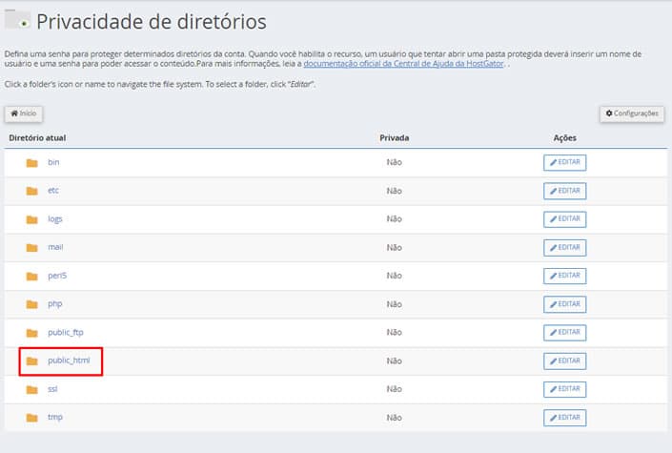The height and width of the screenshot is (453, 672).
Task: Open the public_html folder icon
Action: [31, 361]
